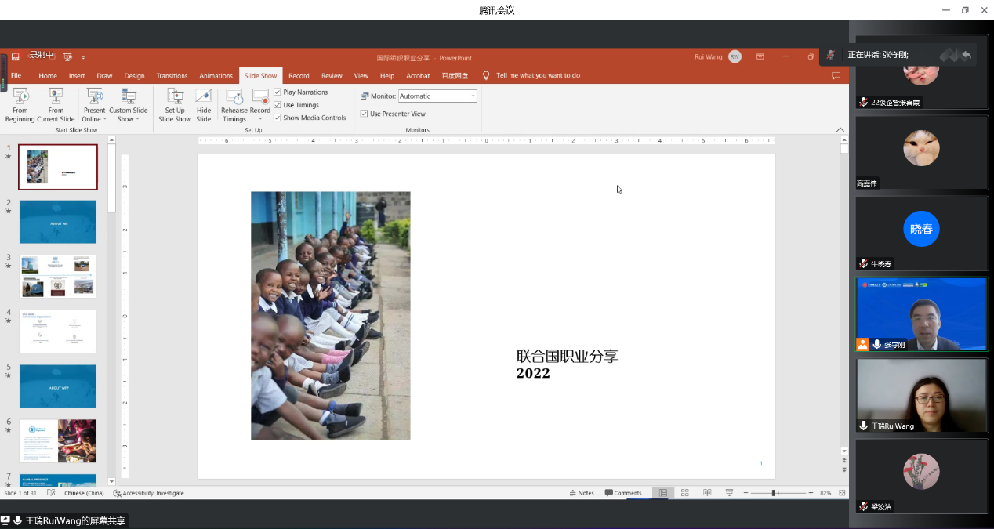Fit slide to current window
Image resolution: width=994 pixels, height=529 pixels.
(x=843, y=493)
